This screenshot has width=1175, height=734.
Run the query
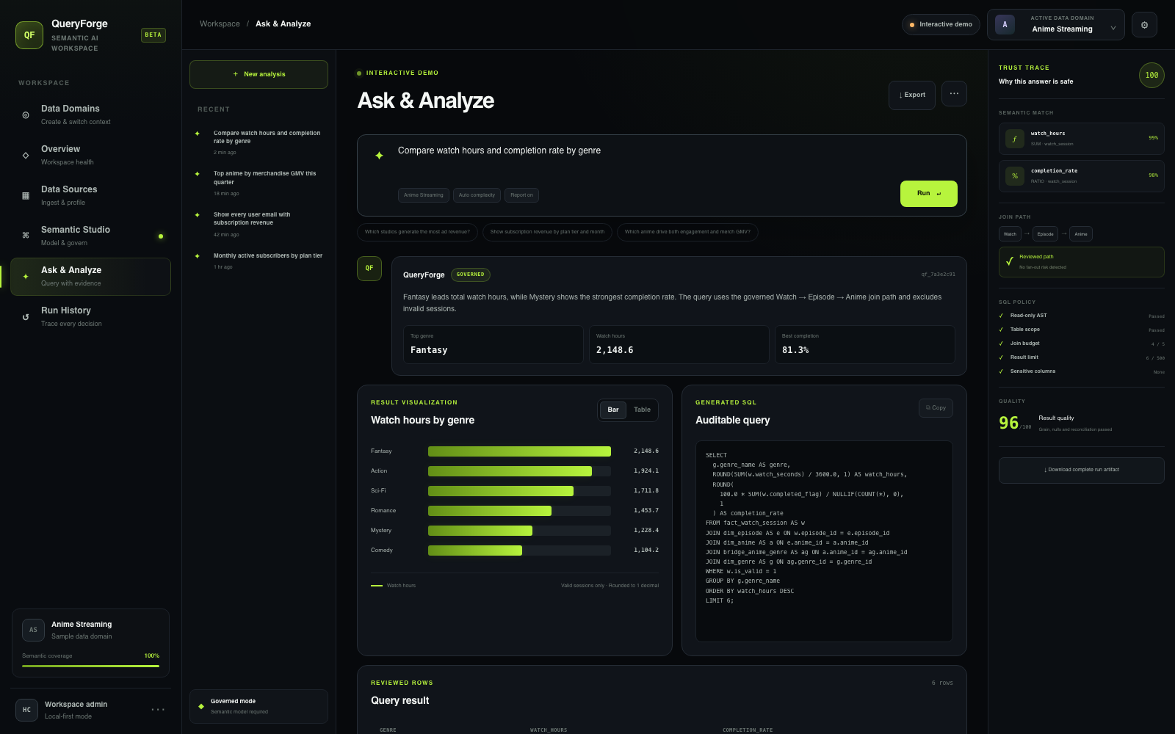929,194
